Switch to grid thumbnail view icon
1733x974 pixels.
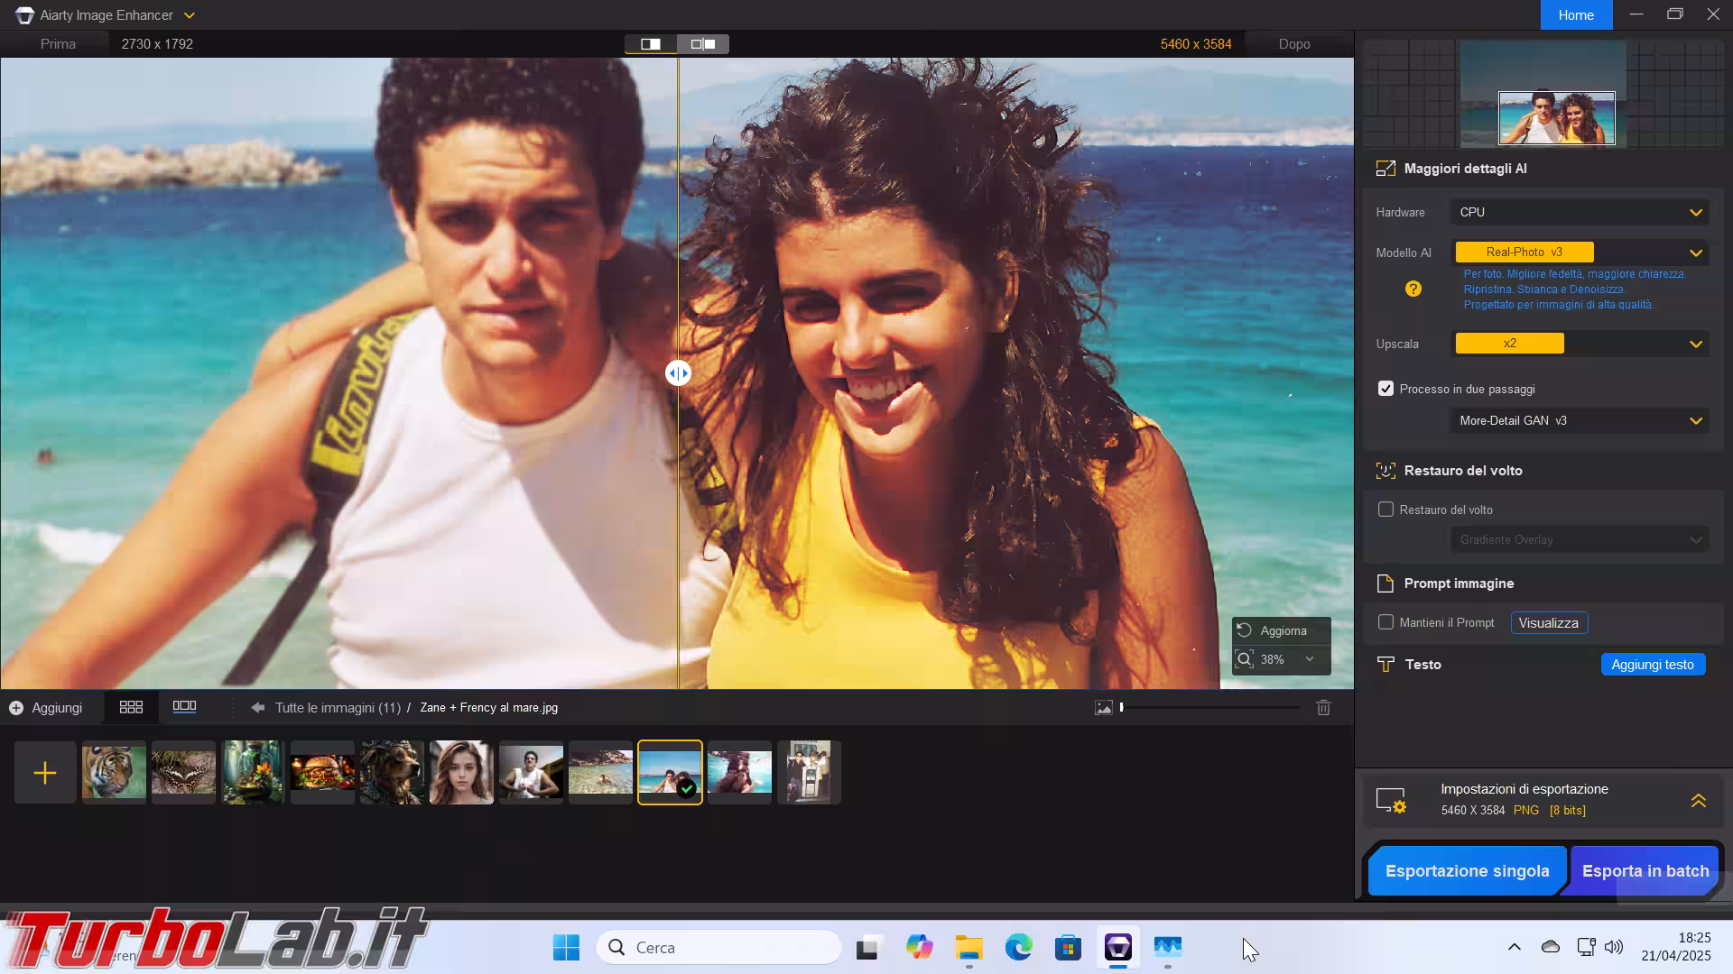coord(131,708)
